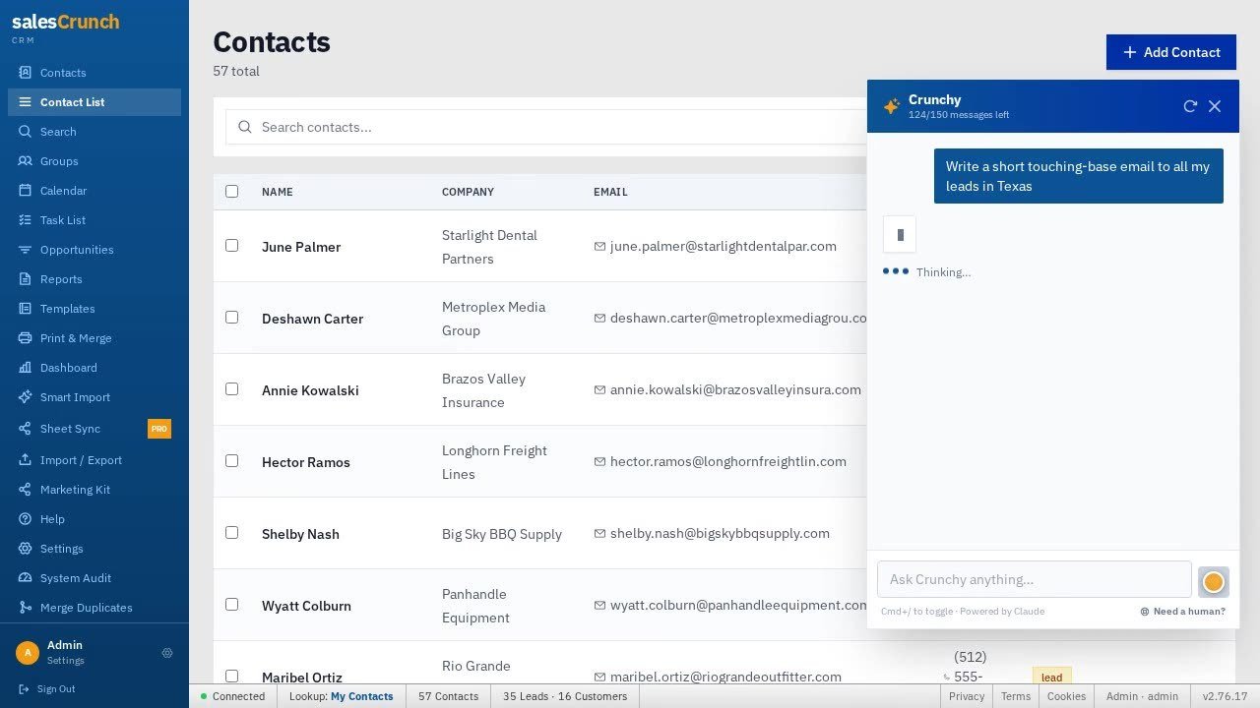Image resolution: width=1260 pixels, height=708 pixels.
Task: Close the Crunchy chat panel
Action: pyautogui.click(x=1215, y=106)
